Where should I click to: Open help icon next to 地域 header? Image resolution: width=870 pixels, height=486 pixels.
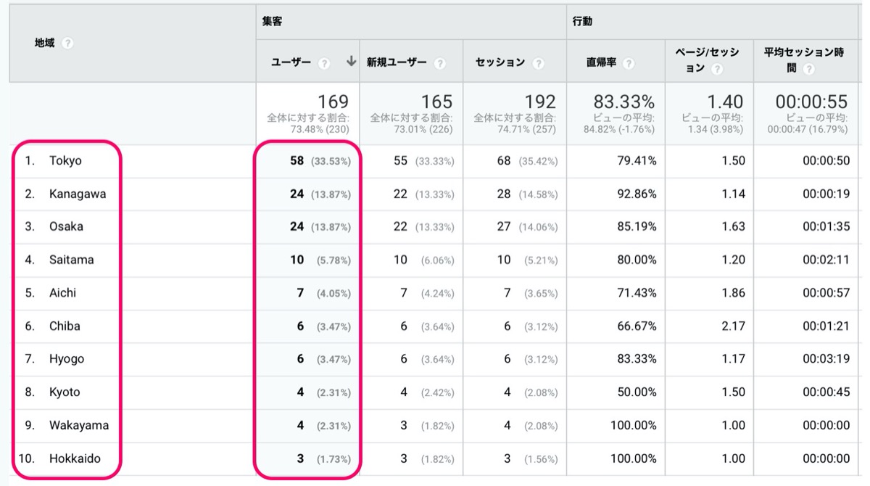[x=67, y=44]
